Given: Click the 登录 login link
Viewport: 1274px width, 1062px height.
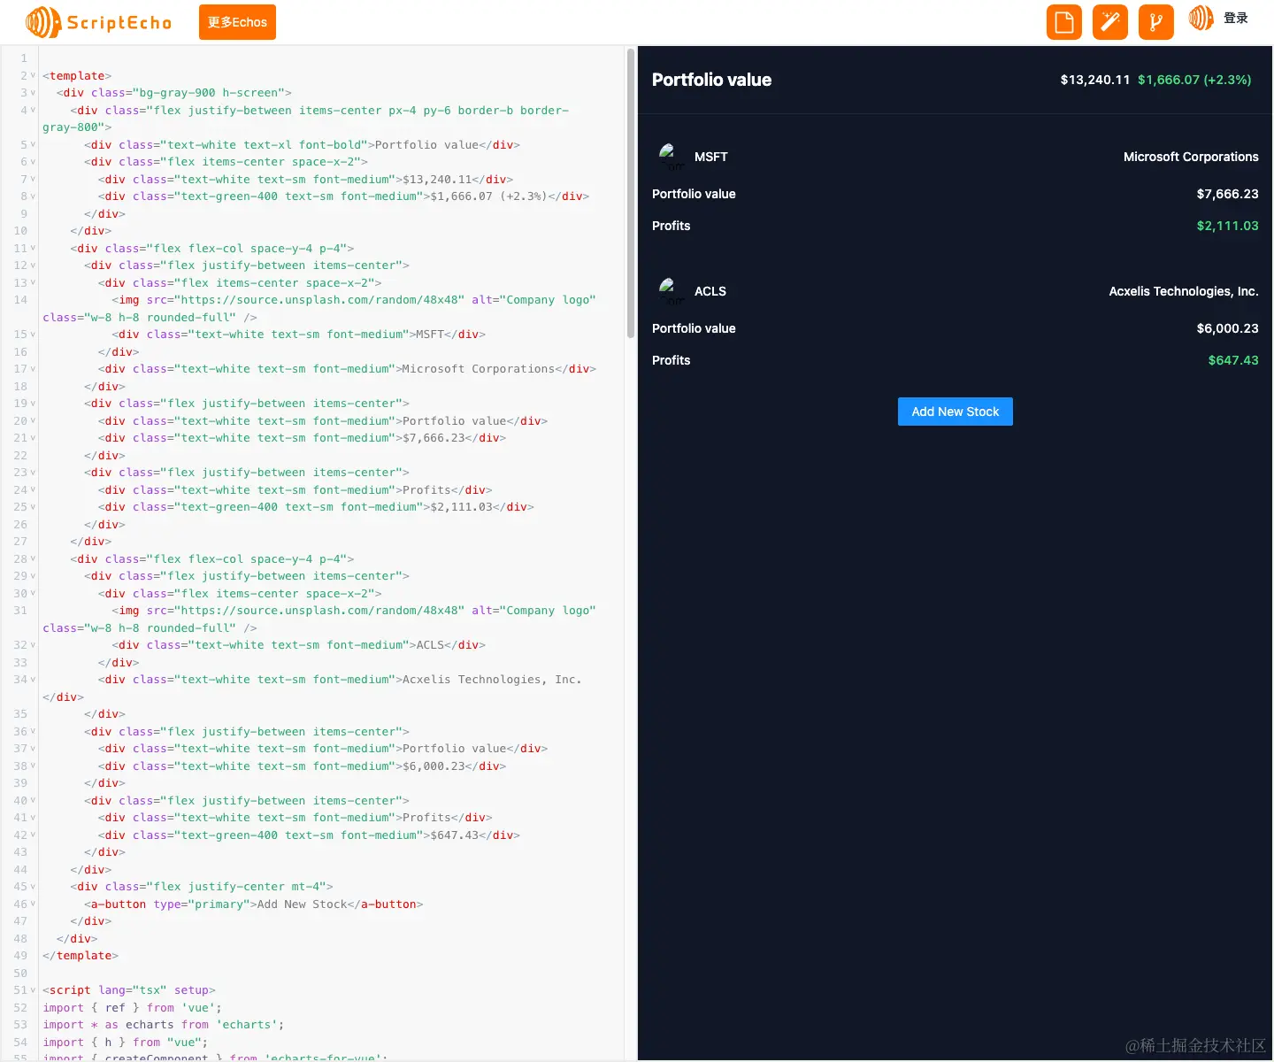Looking at the screenshot, I should pos(1236,18).
